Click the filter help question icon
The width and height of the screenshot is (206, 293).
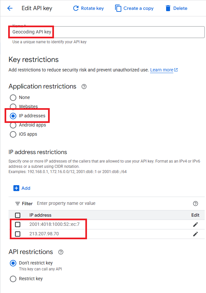pos(196,204)
